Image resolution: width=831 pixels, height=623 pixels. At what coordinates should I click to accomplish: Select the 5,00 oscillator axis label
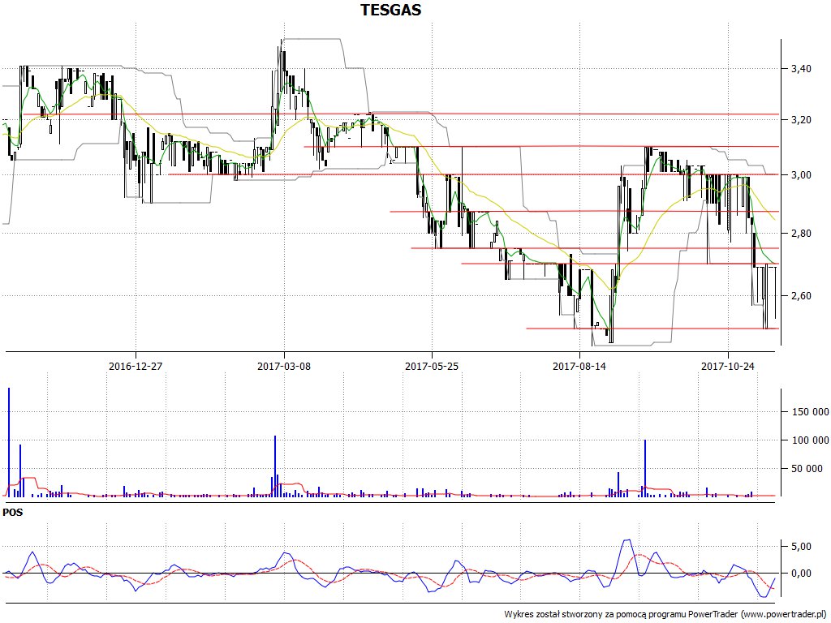coord(801,546)
